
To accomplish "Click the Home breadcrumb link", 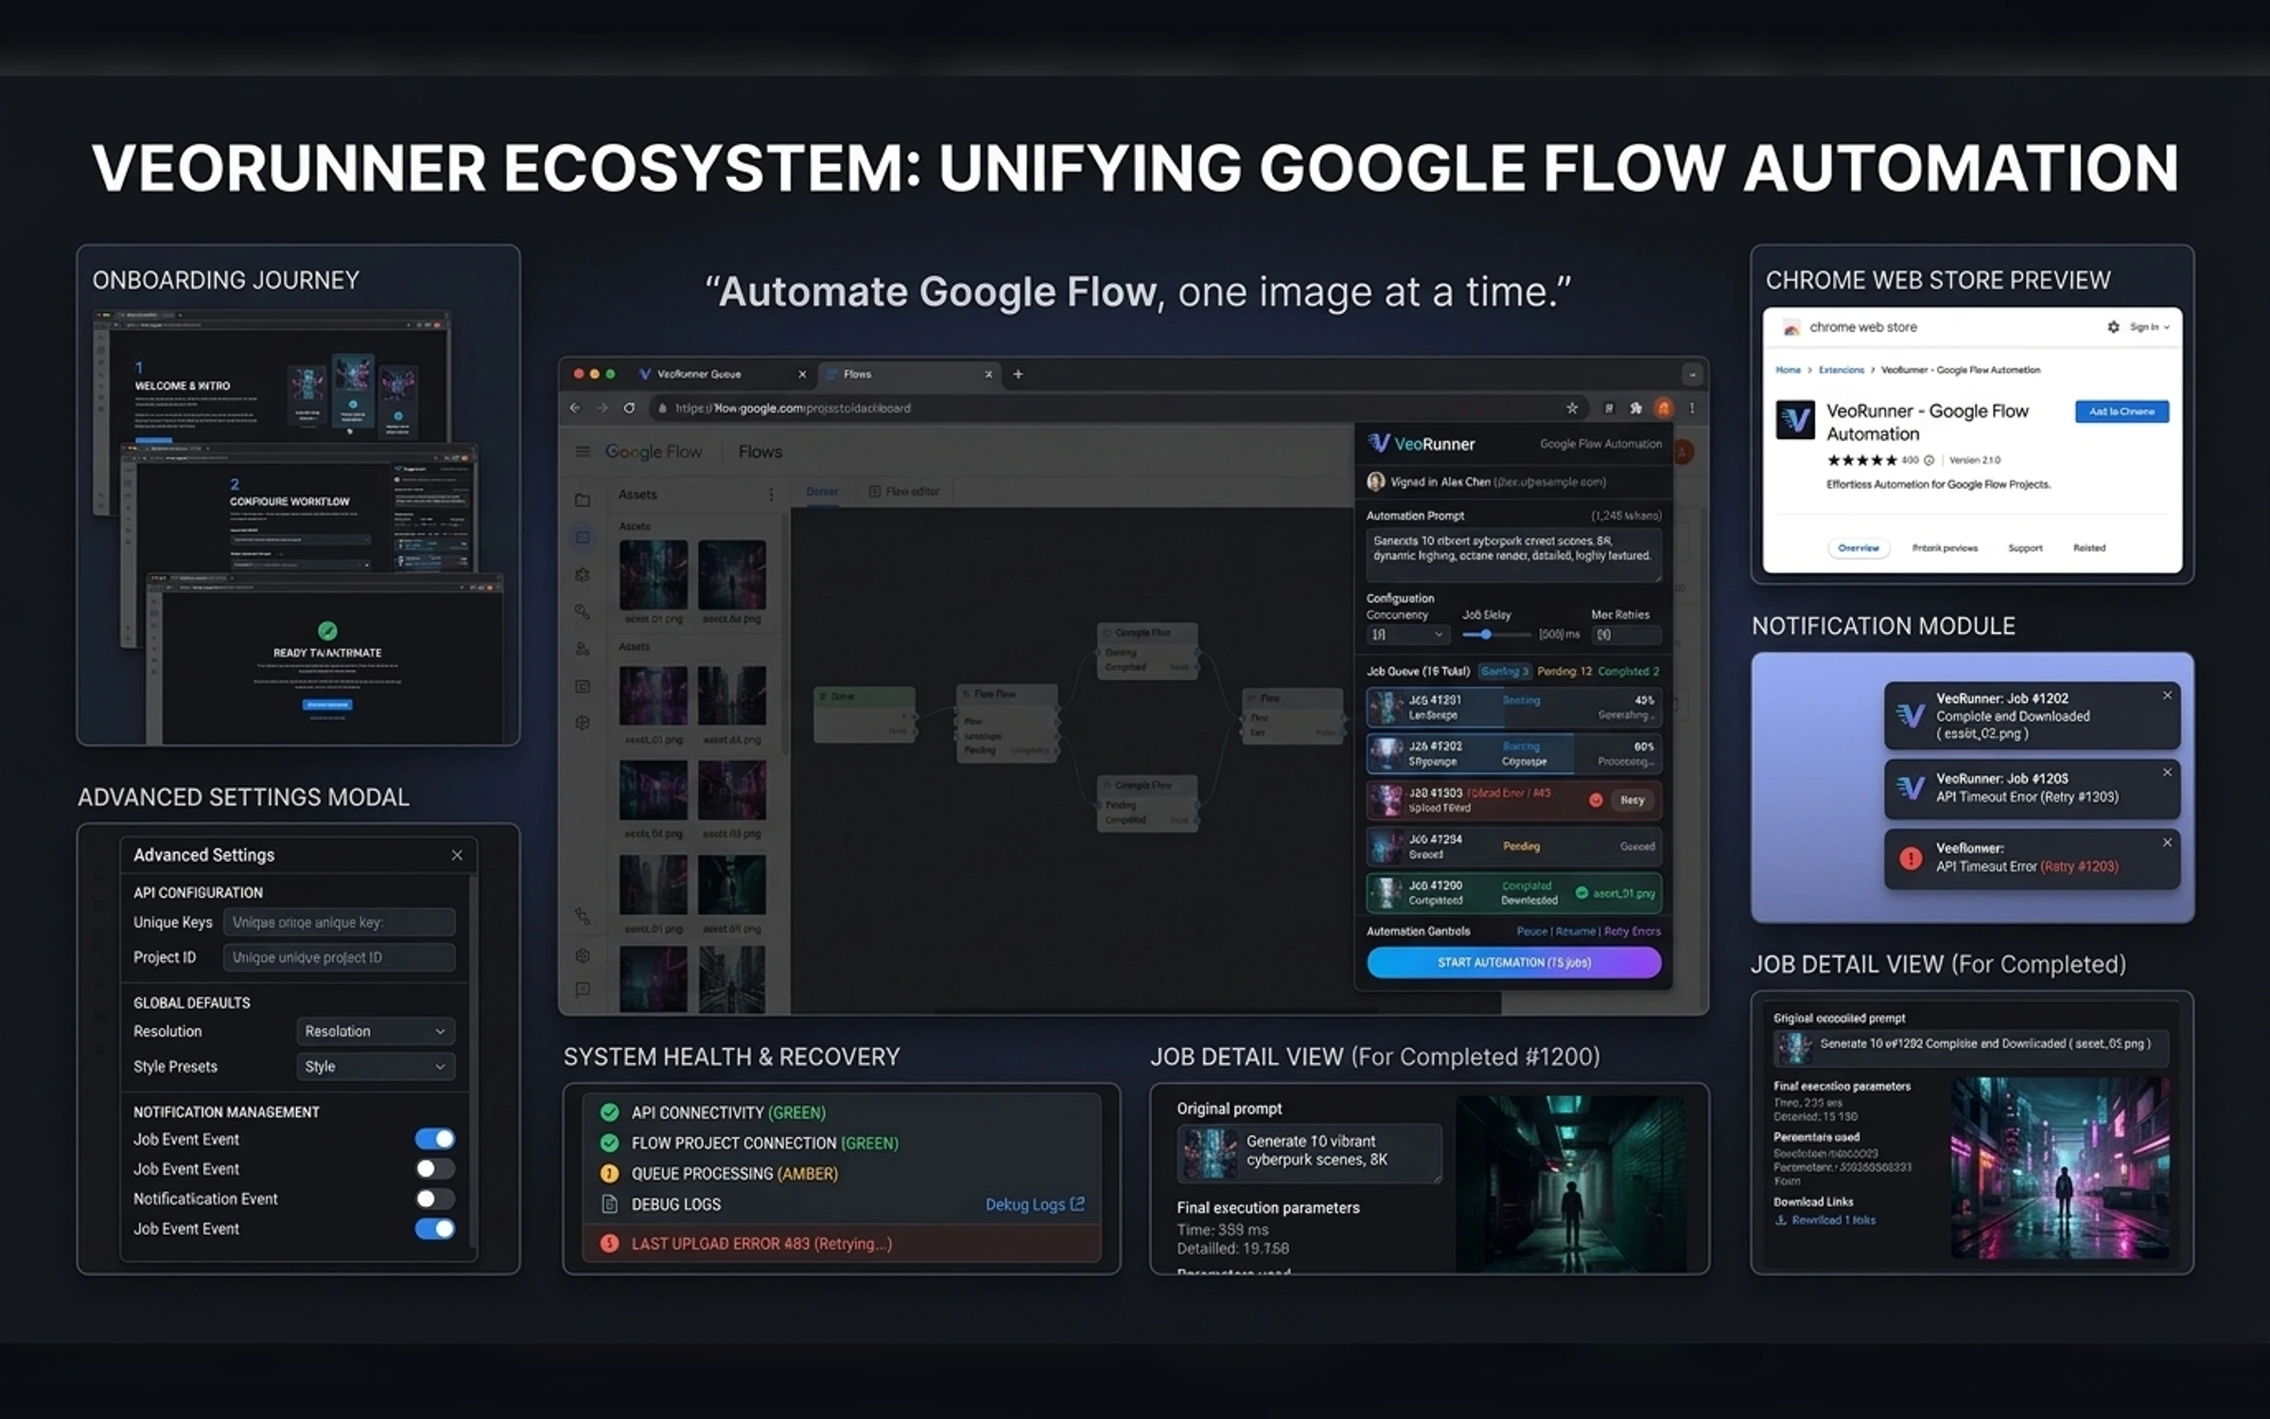I will (x=1788, y=370).
